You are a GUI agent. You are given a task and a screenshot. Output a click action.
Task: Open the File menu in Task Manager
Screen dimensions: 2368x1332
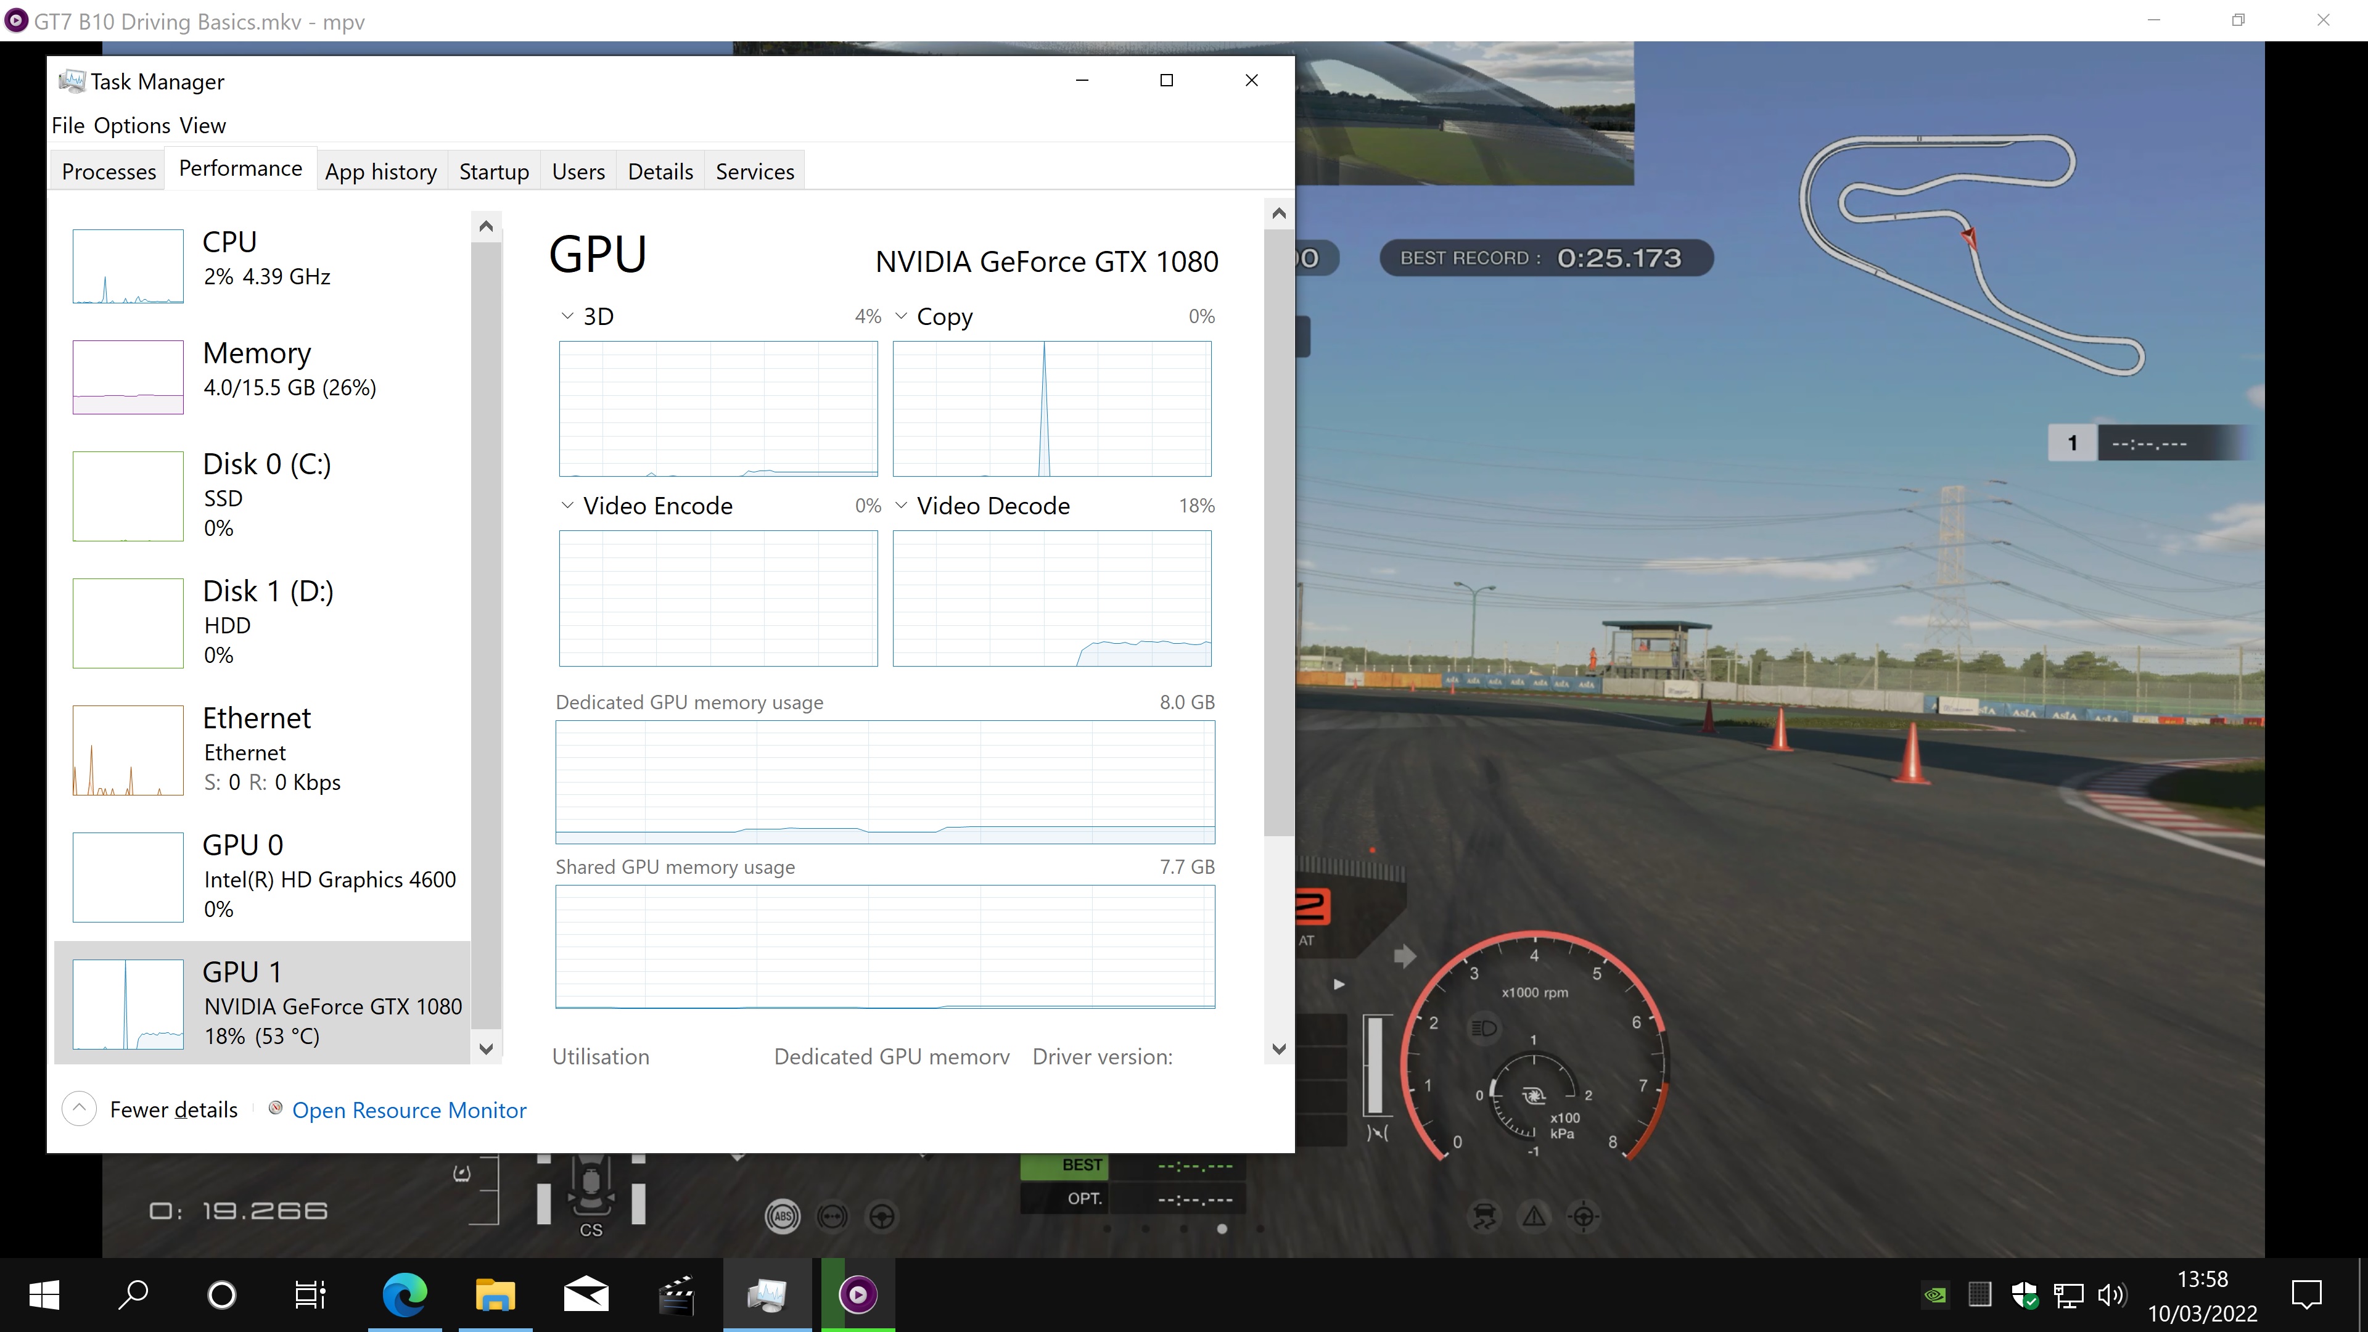68,125
